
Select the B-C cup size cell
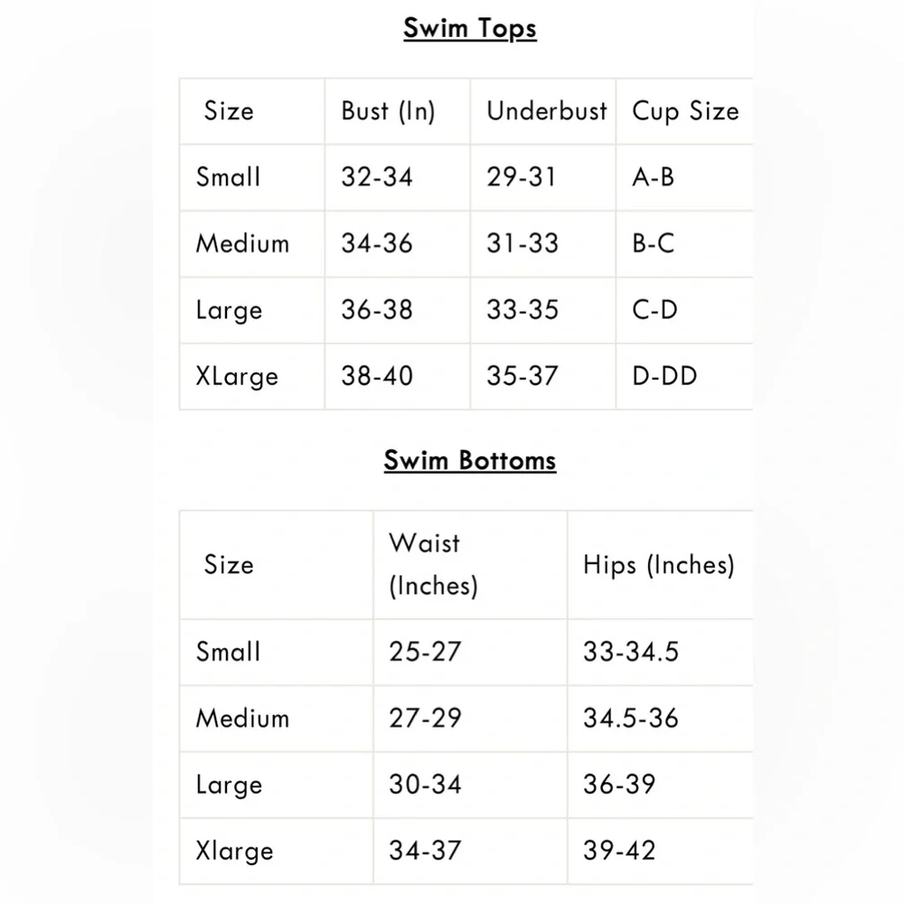coord(653,243)
